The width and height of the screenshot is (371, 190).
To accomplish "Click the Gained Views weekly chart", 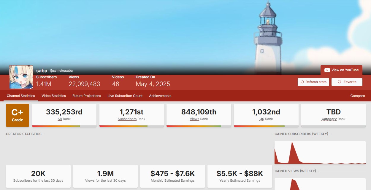I will click(320, 184).
